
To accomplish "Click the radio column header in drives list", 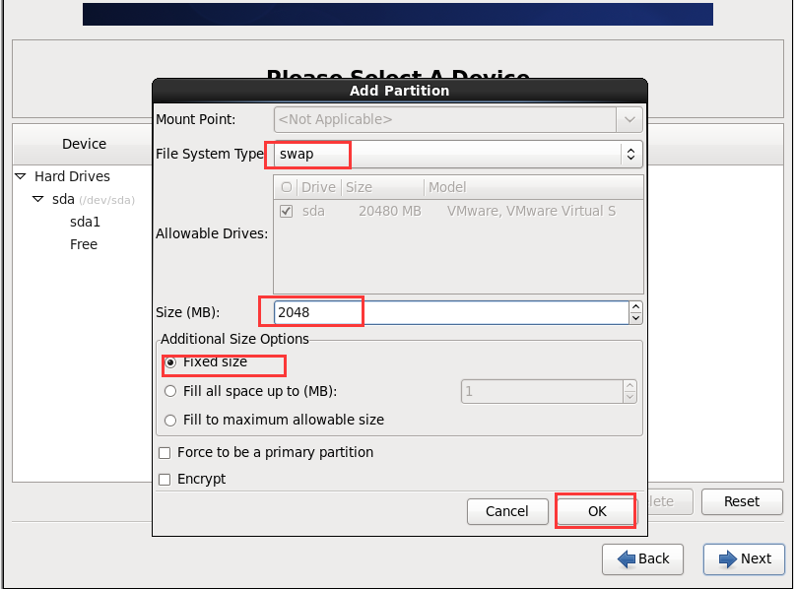I will pyautogui.click(x=287, y=187).
